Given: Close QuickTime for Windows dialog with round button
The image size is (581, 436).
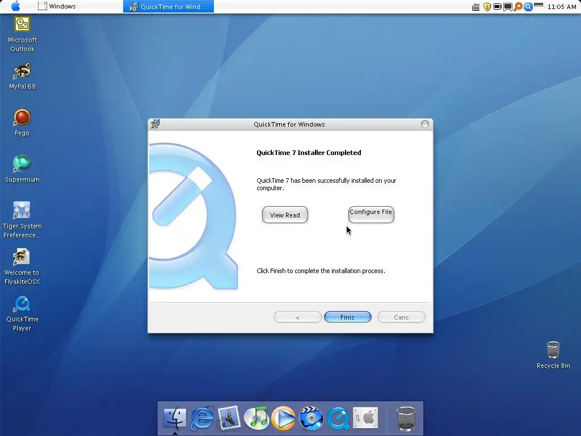Looking at the screenshot, I should [x=424, y=124].
